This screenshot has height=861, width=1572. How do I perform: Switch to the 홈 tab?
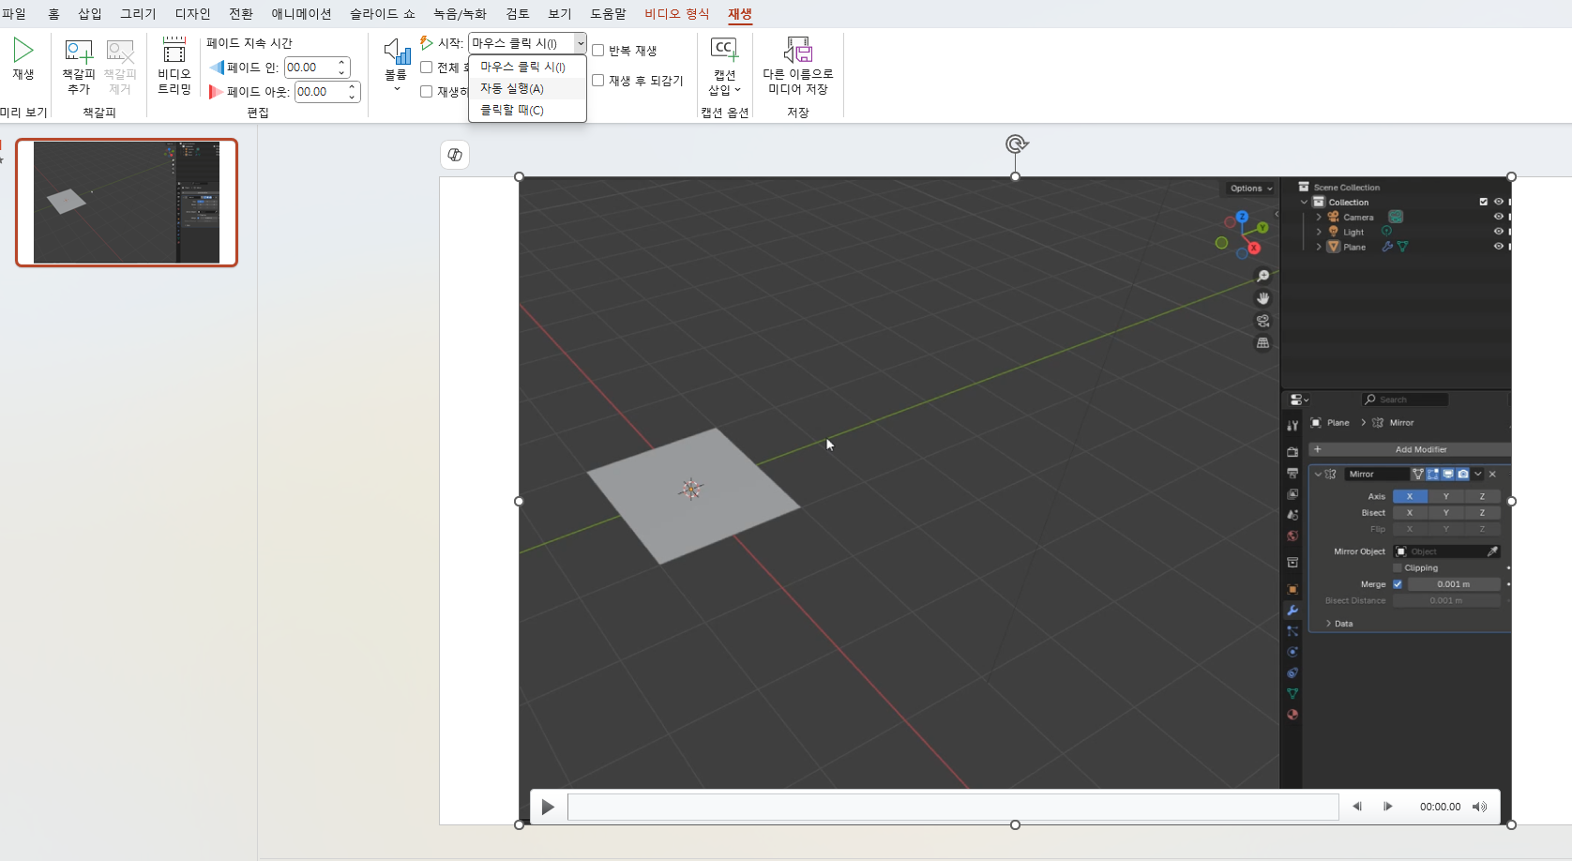coord(53,14)
